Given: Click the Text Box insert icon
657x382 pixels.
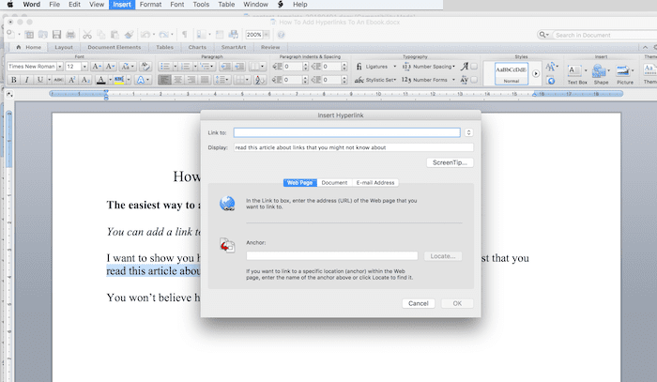Looking at the screenshot, I should click(x=574, y=71).
